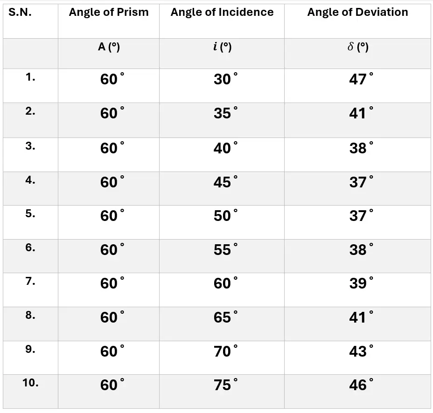Click incidence value 30° in row 1
This screenshot has height=413, width=433.
pos(225,79)
